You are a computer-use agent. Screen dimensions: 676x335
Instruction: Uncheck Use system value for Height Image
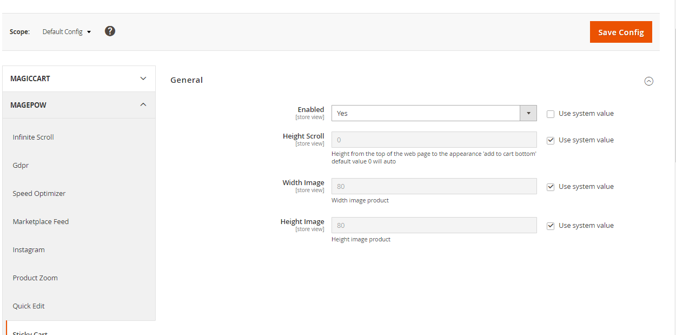pos(551,226)
